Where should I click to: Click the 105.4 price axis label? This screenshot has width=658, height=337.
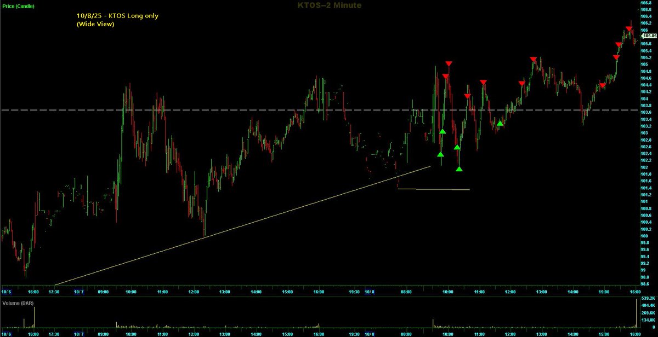[x=647, y=50]
